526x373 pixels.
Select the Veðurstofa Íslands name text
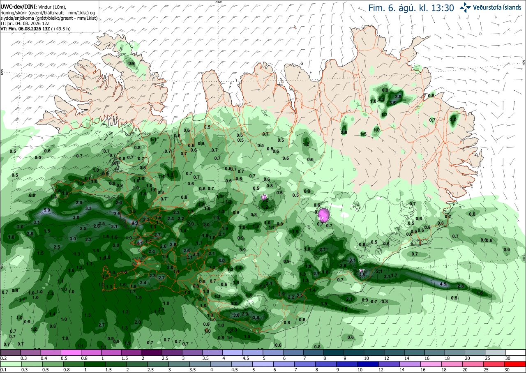(497, 7)
